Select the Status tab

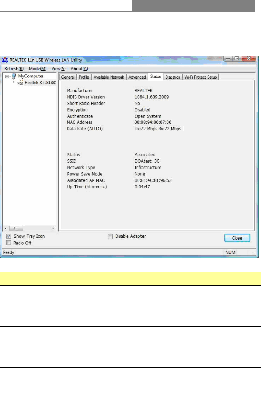click(156, 77)
